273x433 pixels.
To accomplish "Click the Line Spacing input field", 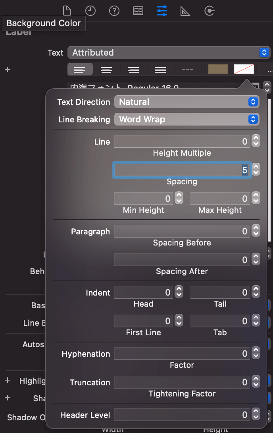I will click(x=182, y=170).
